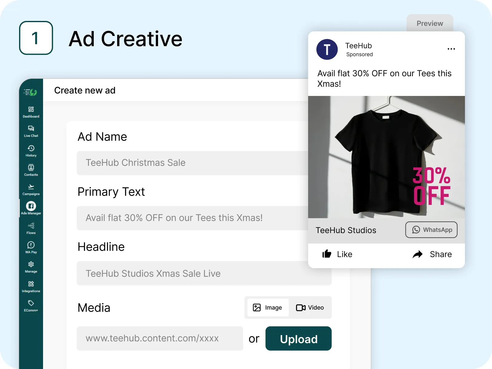The height and width of the screenshot is (369, 492).
Task: Open Live Chat
Action: pos(31,131)
